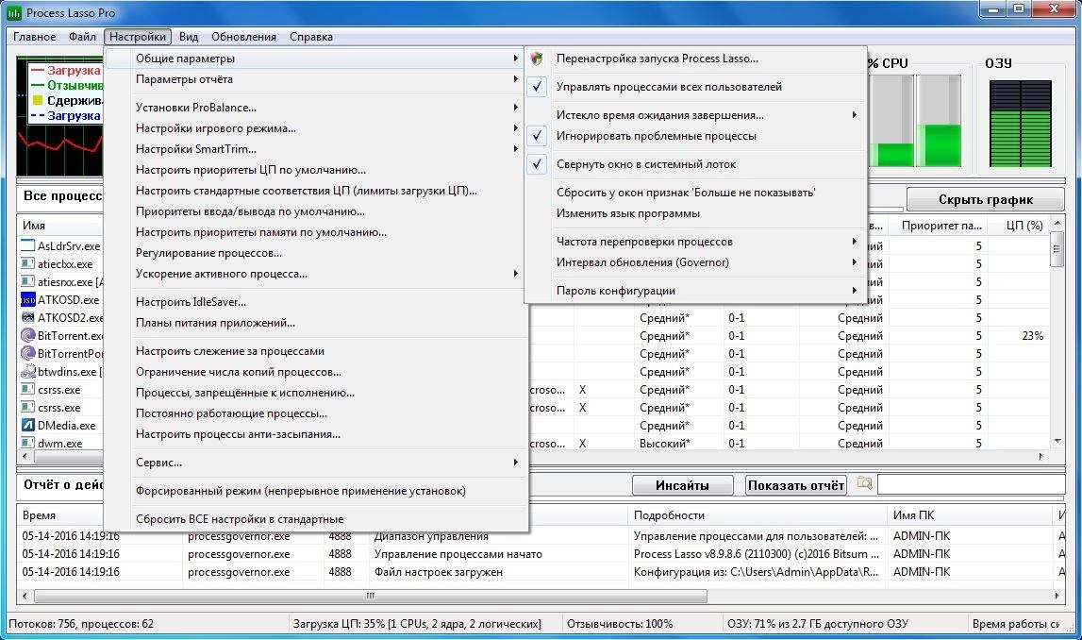1082x640 pixels.
Task: Click the atieclxx.exe process icon
Action: point(27,263)
